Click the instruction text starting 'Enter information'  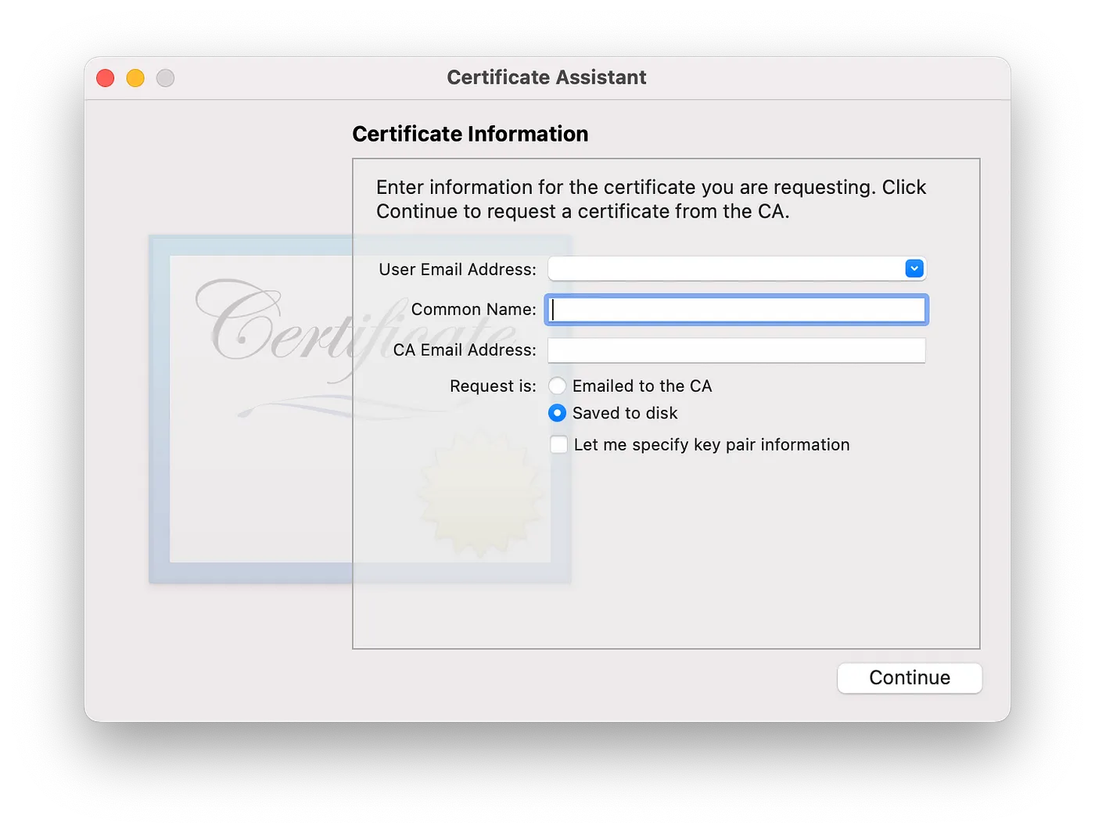point(651,199)
